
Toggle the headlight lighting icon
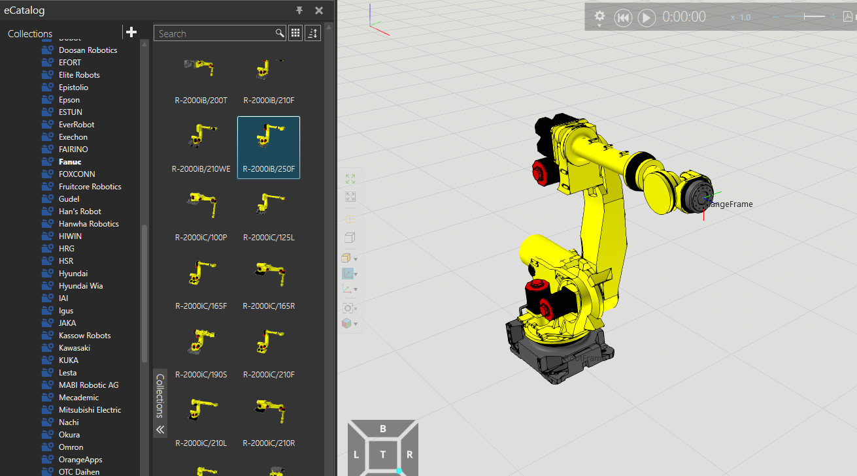tap(350, 218)
